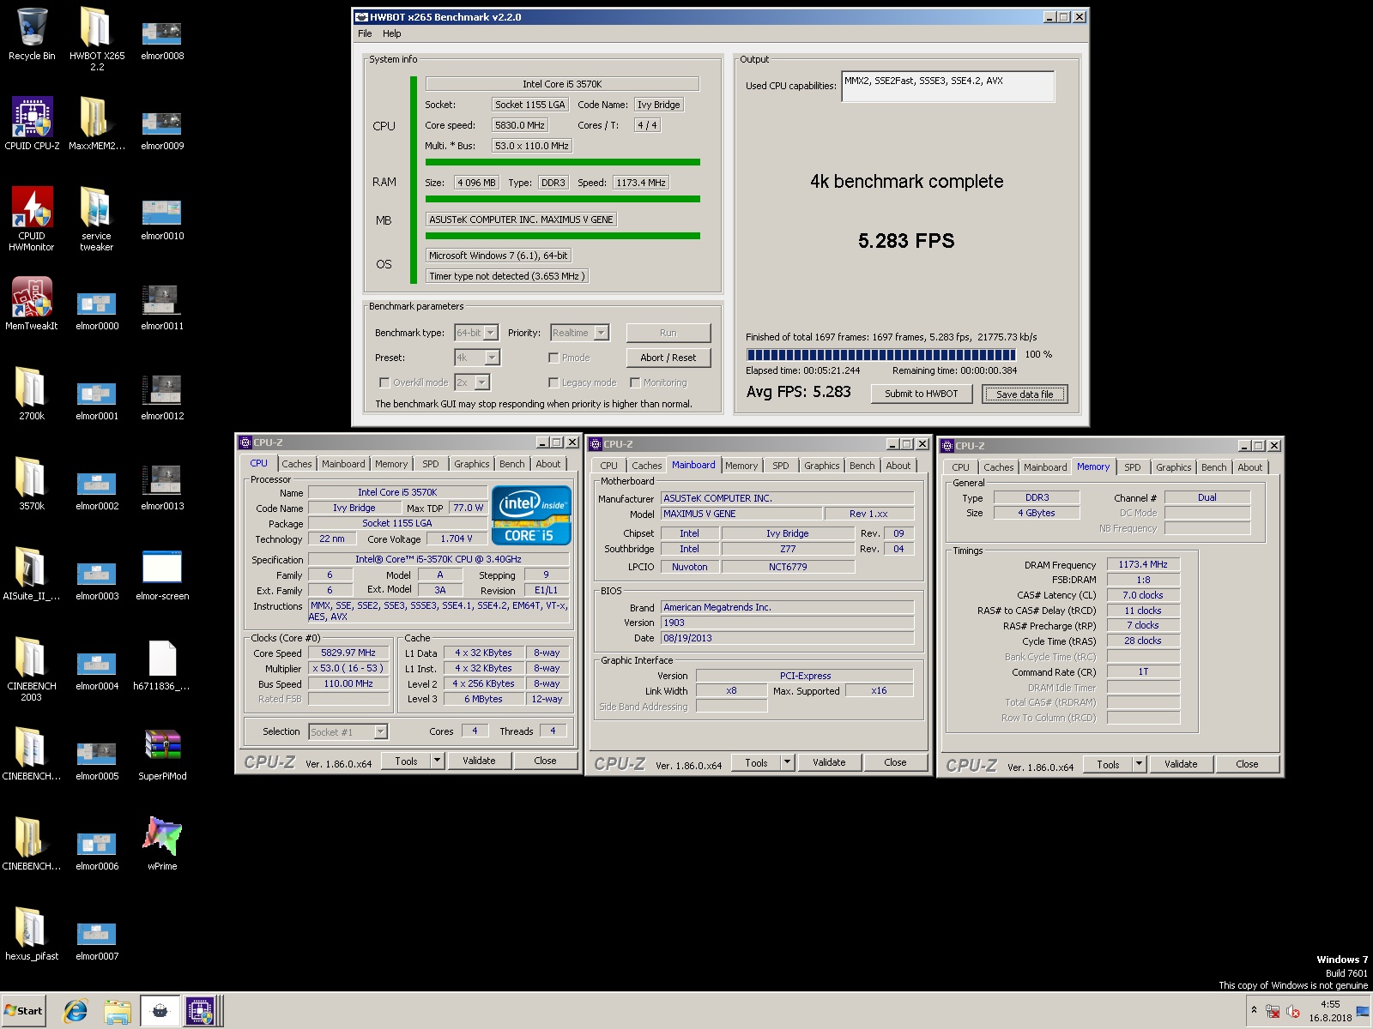The height and width of the screenshot is (1029, 1373).
Task: Click the Used CPU capabilities text field
Action: (947, 86)
